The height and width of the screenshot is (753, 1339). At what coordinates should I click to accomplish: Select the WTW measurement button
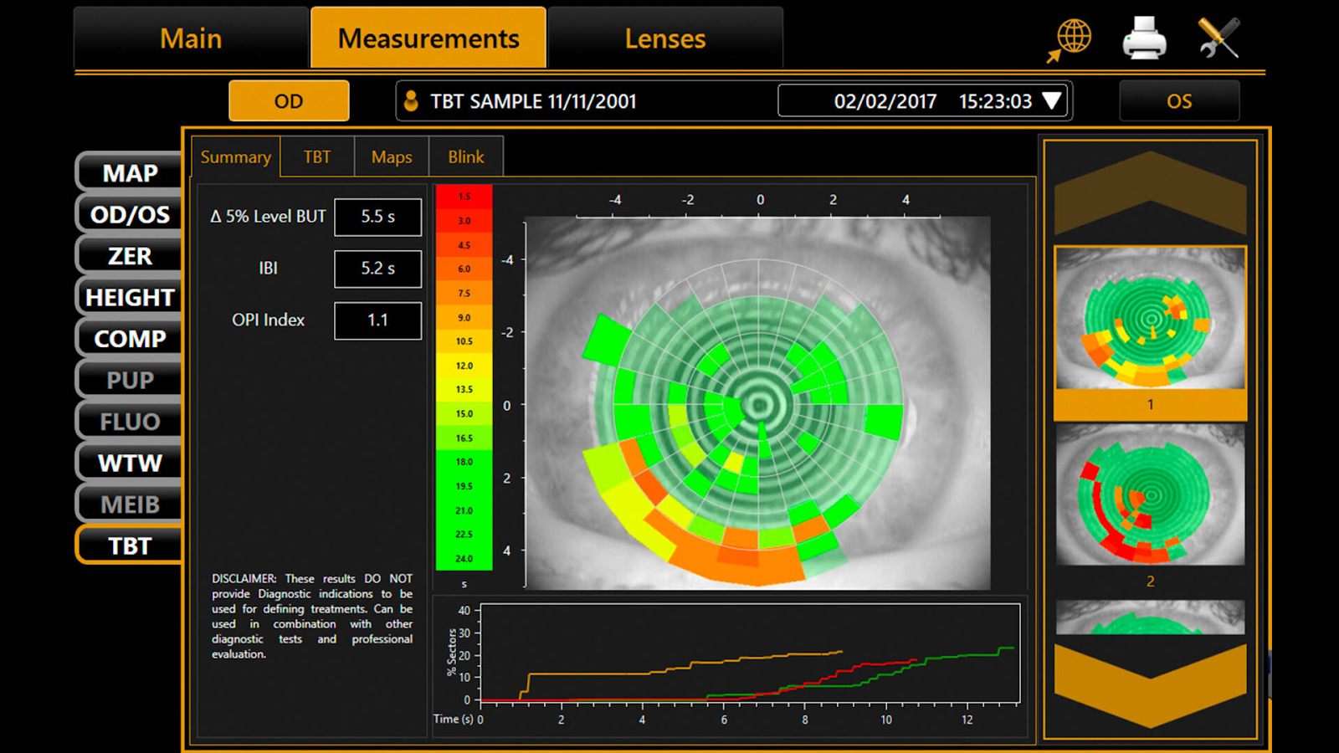[130, 463]
